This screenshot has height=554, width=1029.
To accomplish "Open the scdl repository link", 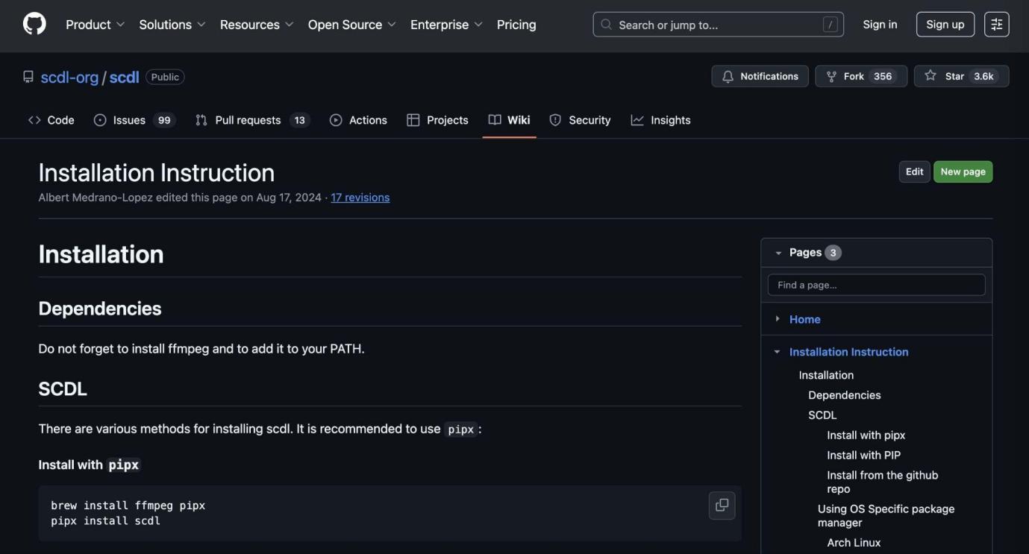I will click(124, 78).
